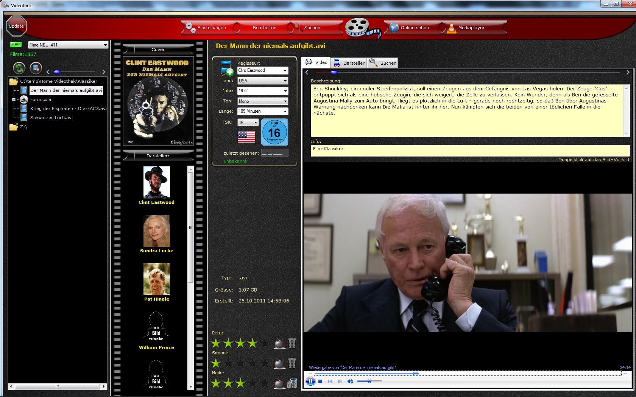Click the Info field Film-Klassiker
The height and width of the screenshot is (397, 636).
(x=470, y=150)
